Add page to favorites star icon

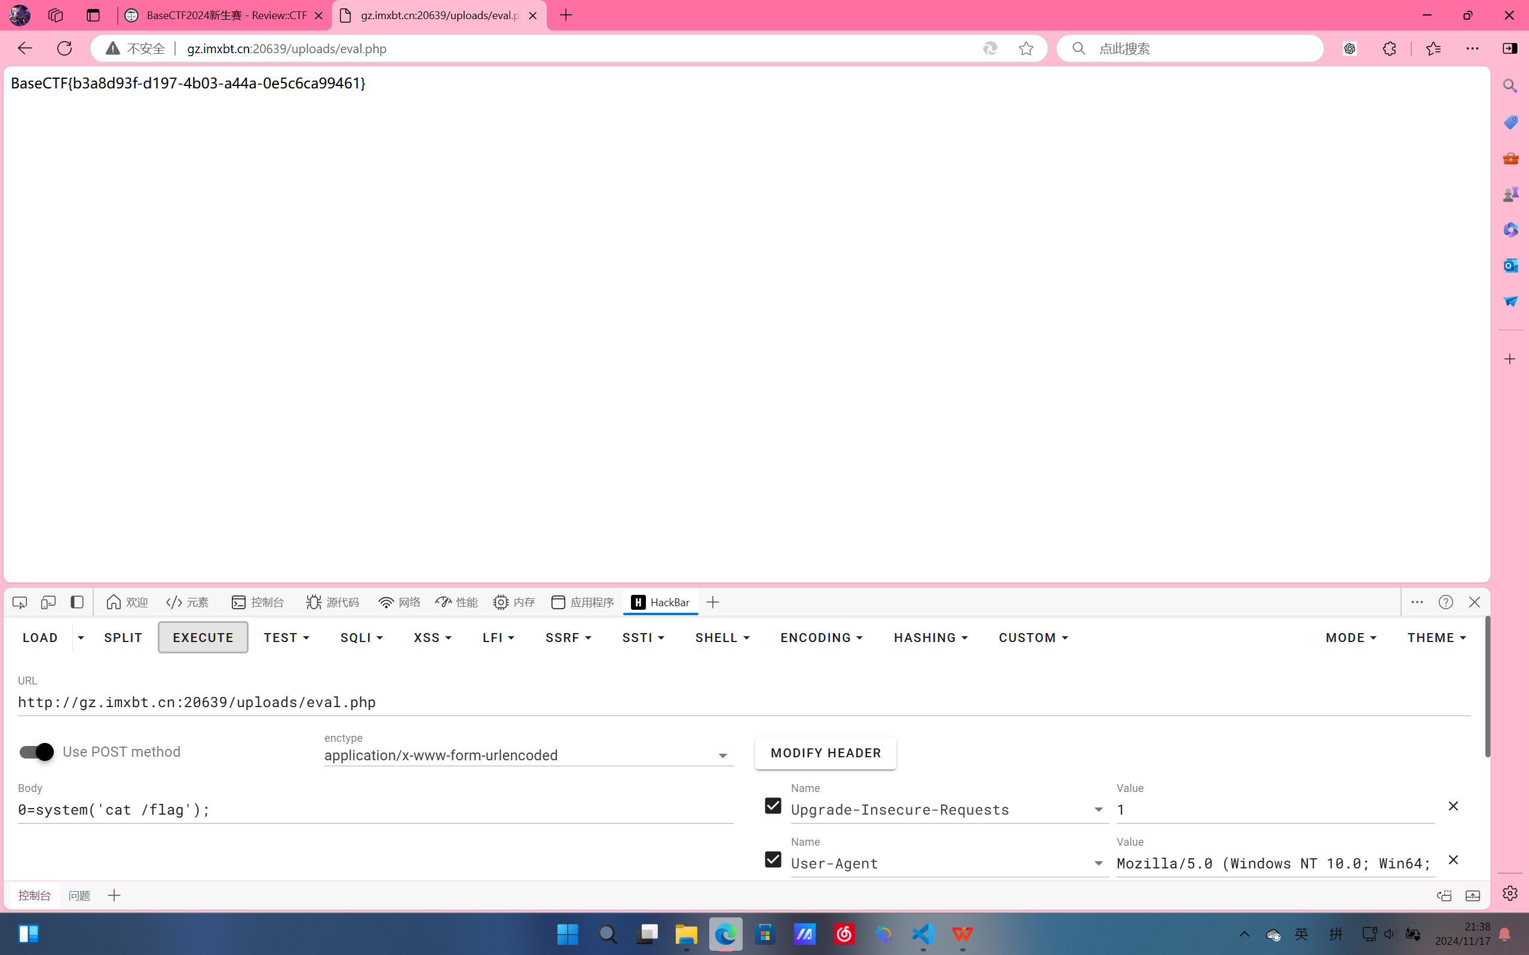click(x=1025, y=48)
